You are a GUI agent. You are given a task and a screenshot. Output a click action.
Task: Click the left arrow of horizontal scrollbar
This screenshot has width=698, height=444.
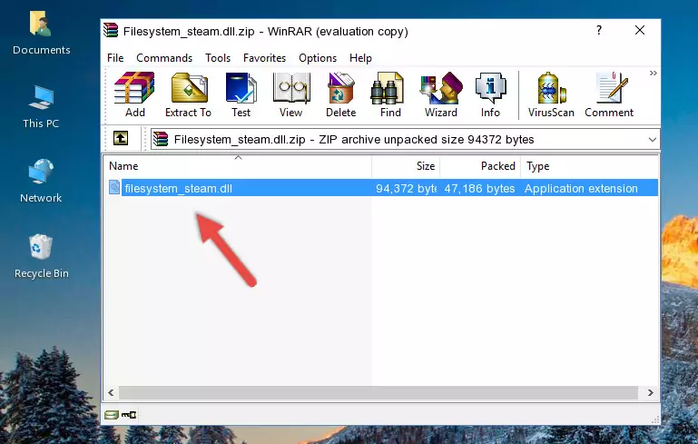tap(111, 393)
